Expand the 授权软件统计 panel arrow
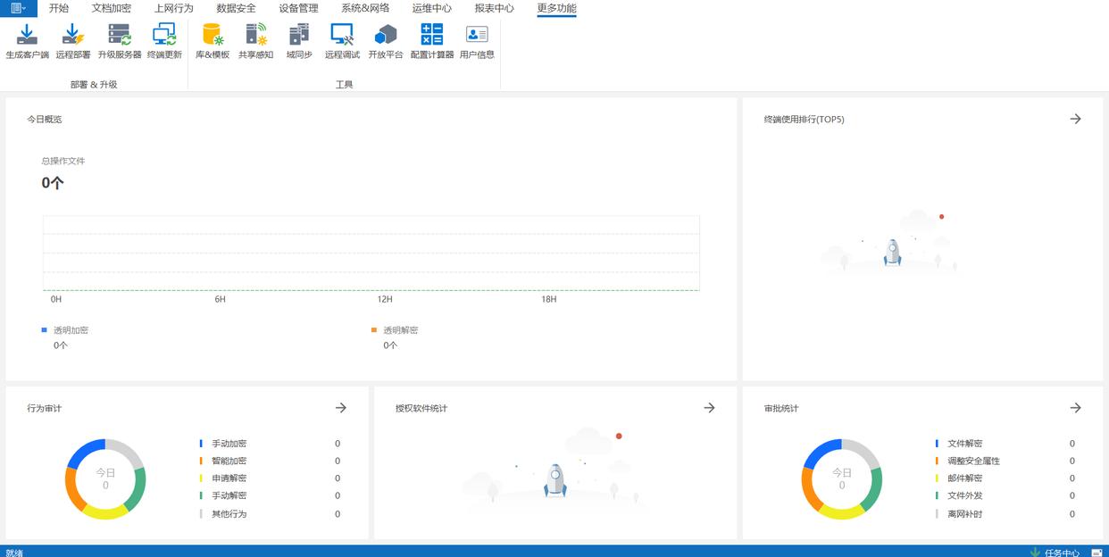 (x=709, y=408)
